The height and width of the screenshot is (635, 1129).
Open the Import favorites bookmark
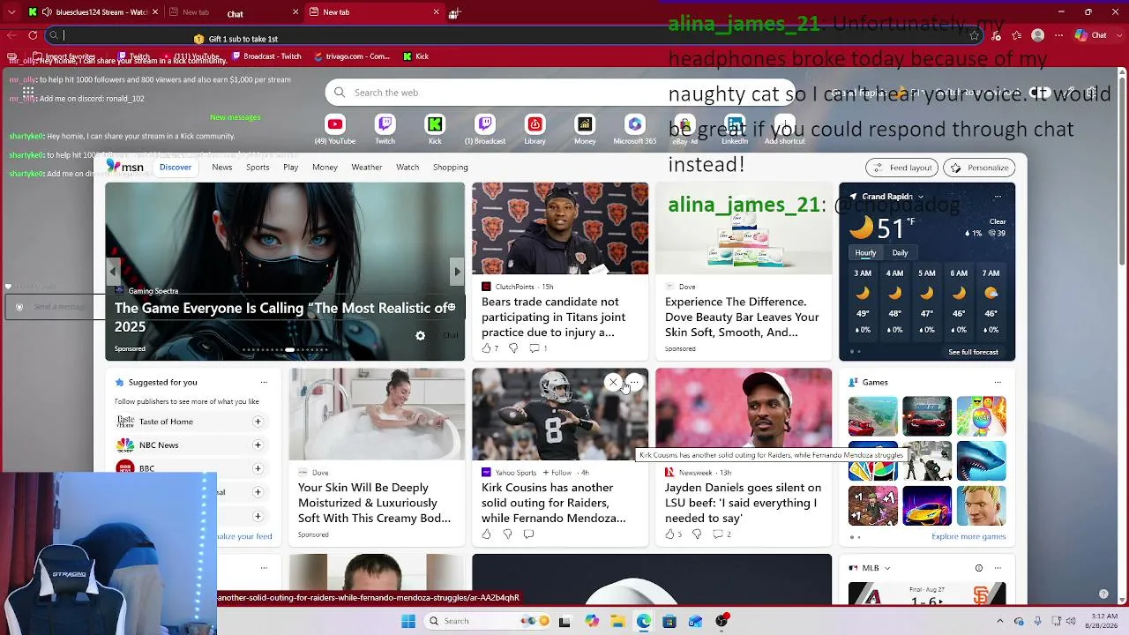pyautogui.click(x=64, y=56)
